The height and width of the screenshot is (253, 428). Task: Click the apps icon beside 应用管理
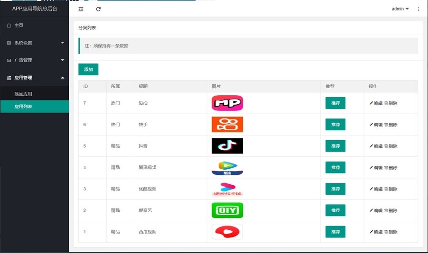click(9, 78)
